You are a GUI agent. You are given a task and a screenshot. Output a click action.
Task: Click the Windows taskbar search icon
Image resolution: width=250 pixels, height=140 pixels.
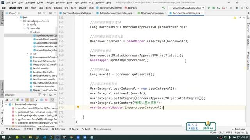click(10, 137)
